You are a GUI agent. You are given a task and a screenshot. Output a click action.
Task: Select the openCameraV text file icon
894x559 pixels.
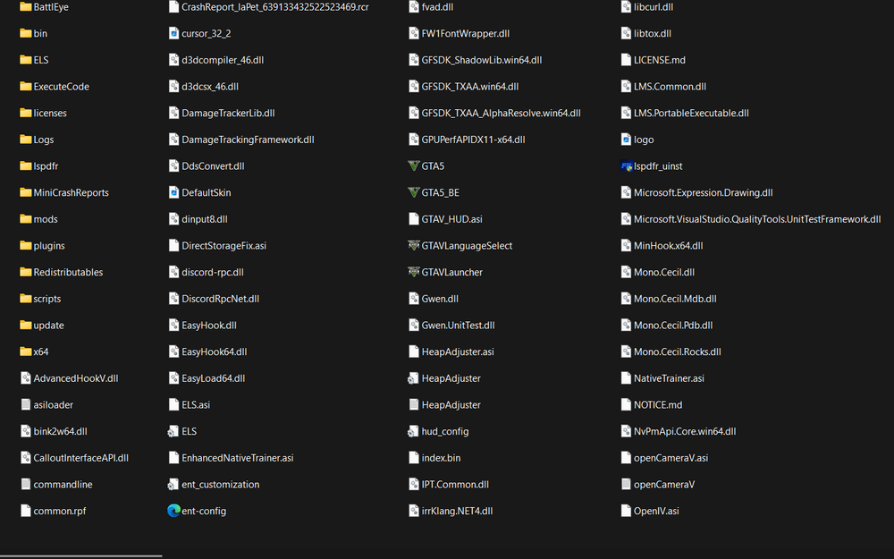point(626,484)
